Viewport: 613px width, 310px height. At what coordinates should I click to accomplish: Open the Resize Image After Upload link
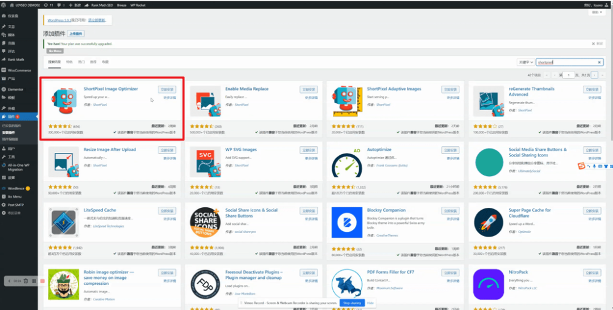[110, 150]
